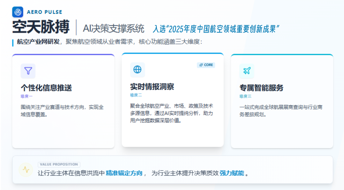
Task: Select the VALUE PROPOSITION tag
Action: point(59,165)
